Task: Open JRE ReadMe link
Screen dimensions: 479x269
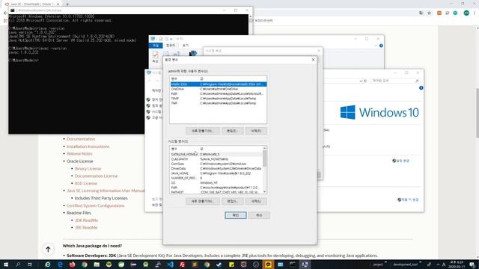Action: point(86,227)
